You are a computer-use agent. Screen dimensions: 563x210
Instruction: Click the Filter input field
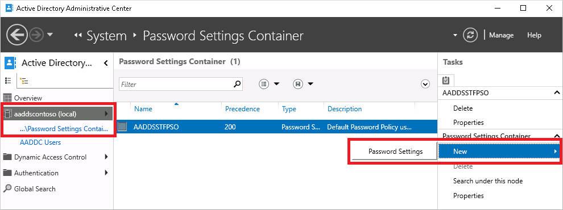[x=176, y=84]
